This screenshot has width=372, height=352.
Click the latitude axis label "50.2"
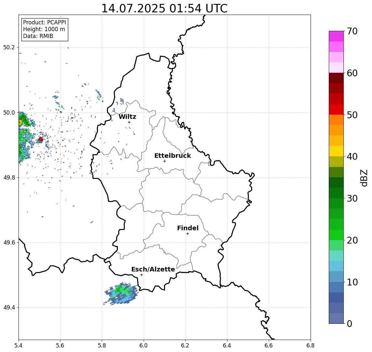click(x=9, y=47)
